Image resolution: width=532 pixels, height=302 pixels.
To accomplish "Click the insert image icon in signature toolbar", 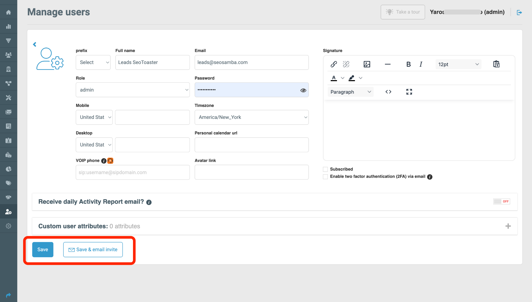I will (x=367, y=64).
